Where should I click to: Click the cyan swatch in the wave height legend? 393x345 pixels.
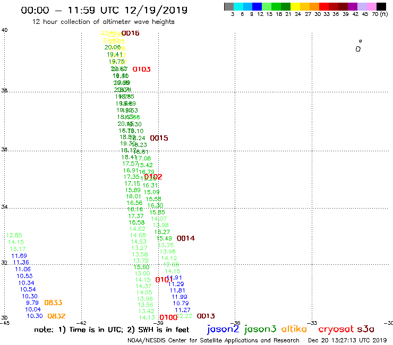[238, 6]
